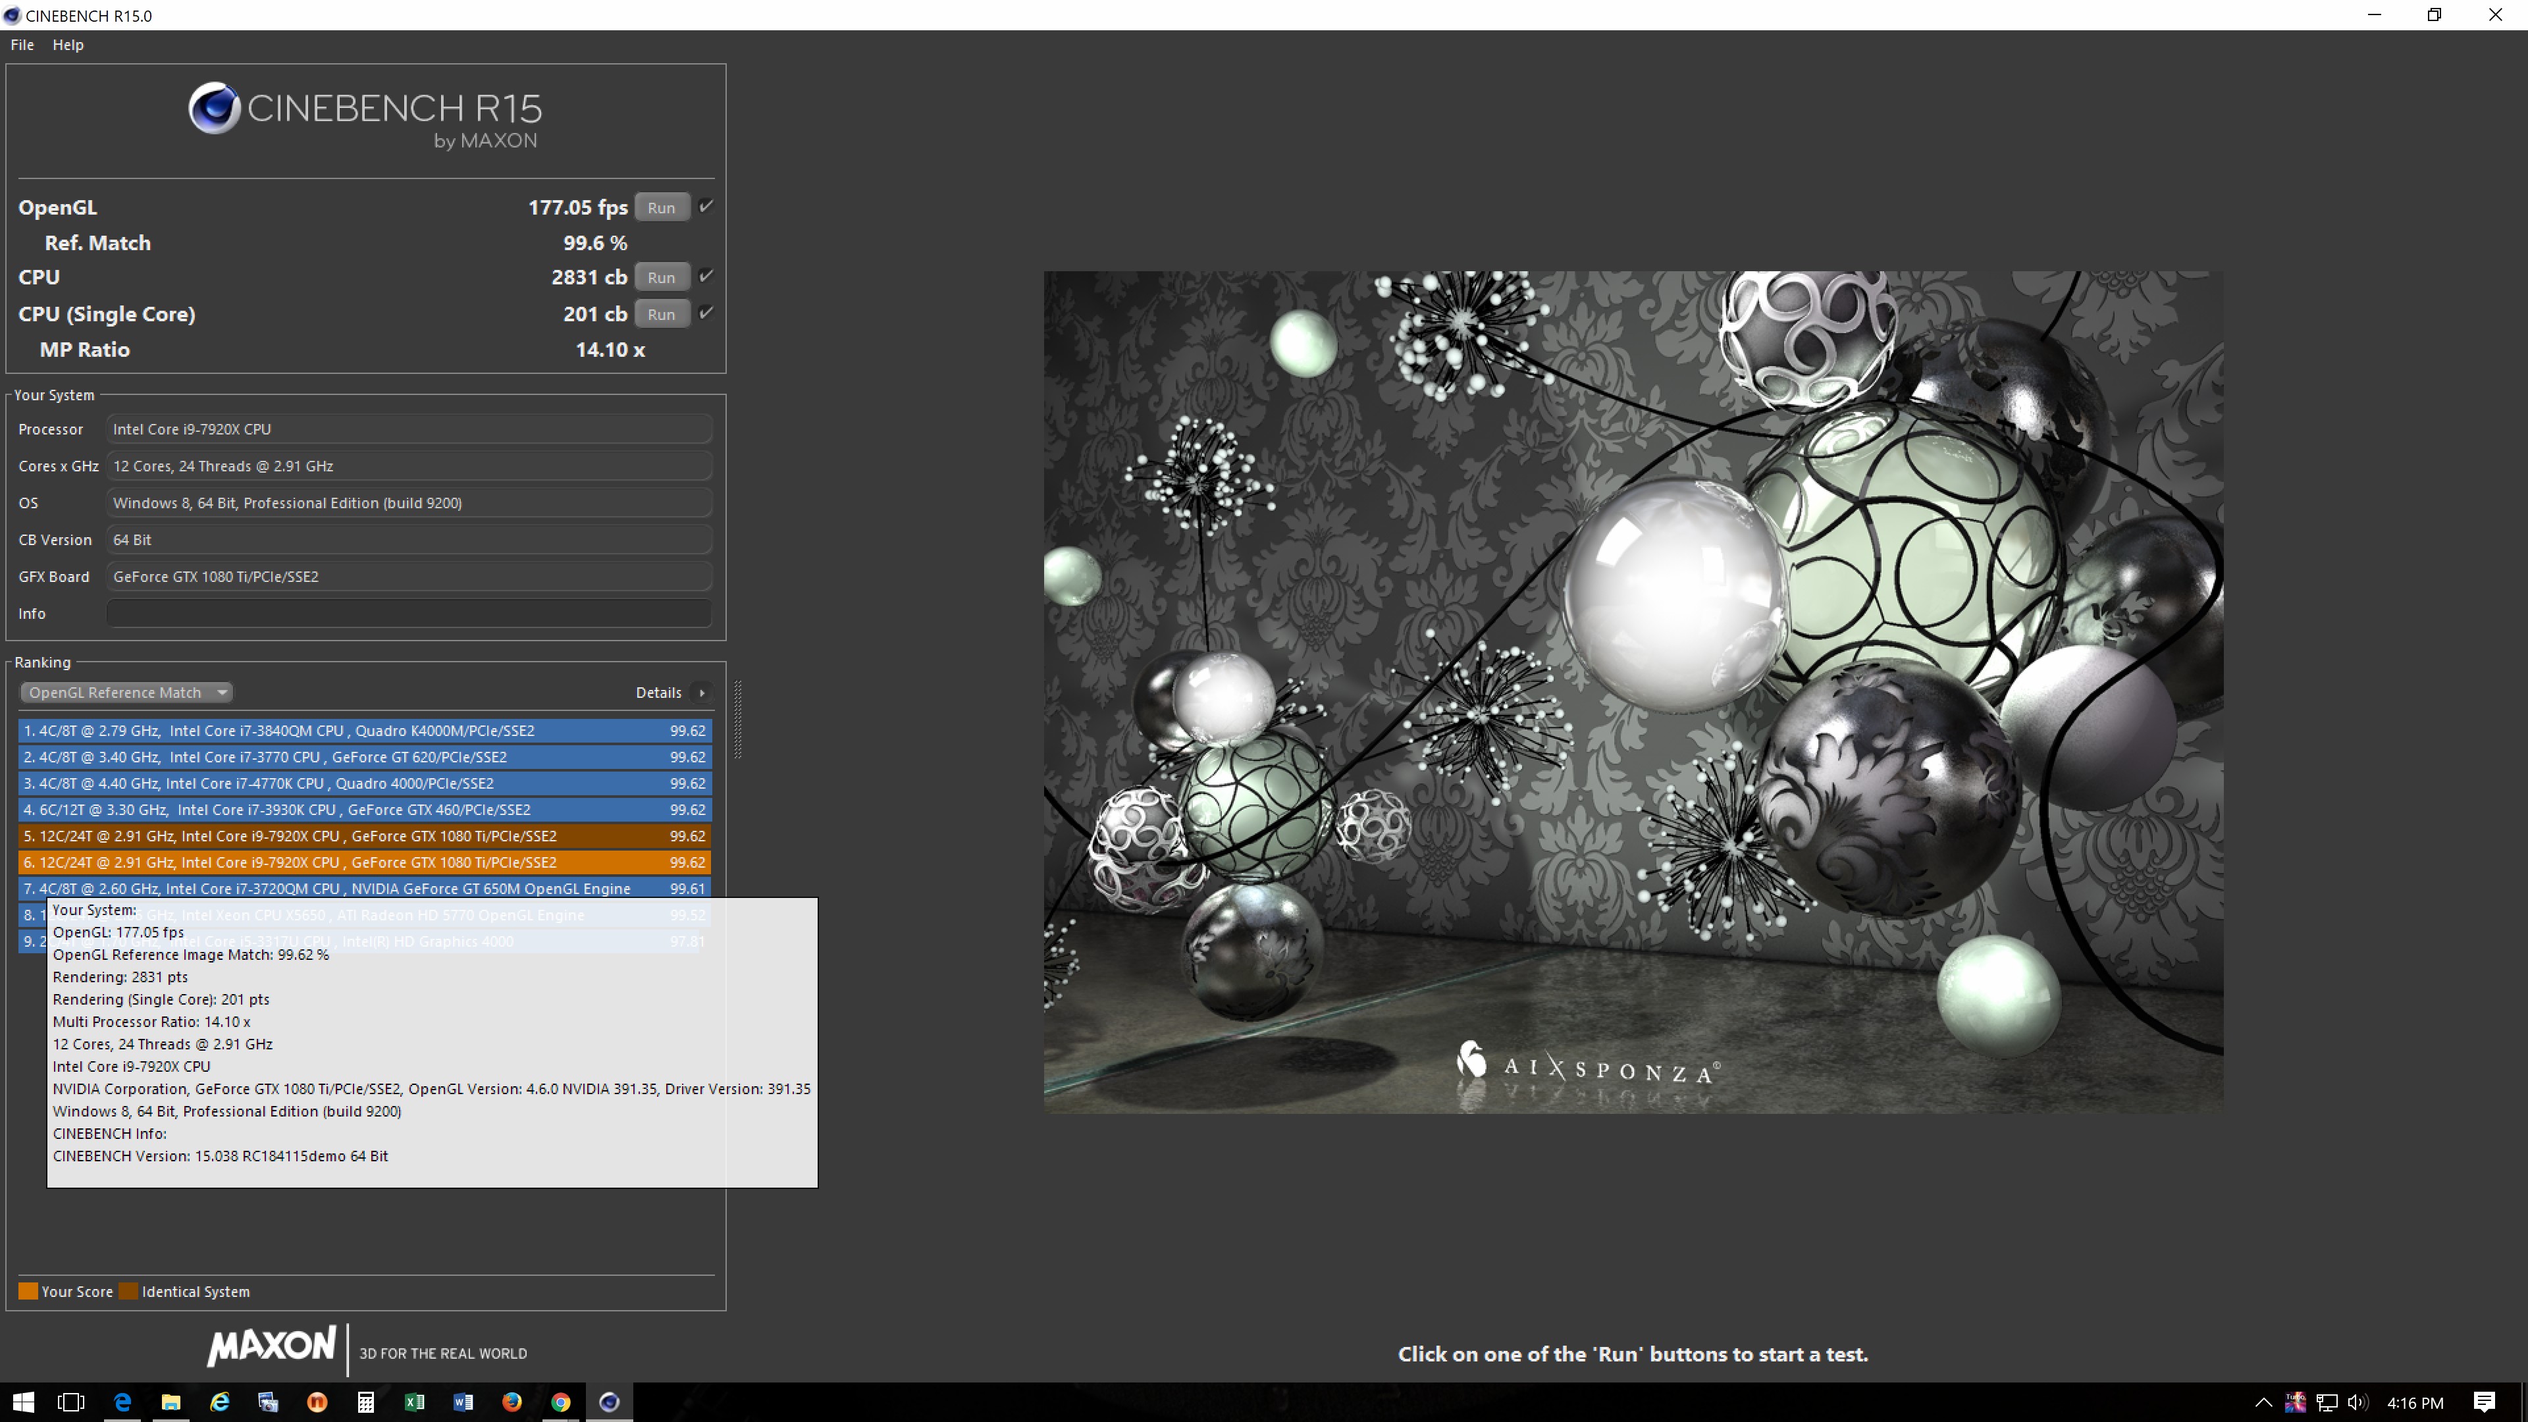Open the Action Center notifications icon
2528x1422 pixels.
coord(2484,1402)
